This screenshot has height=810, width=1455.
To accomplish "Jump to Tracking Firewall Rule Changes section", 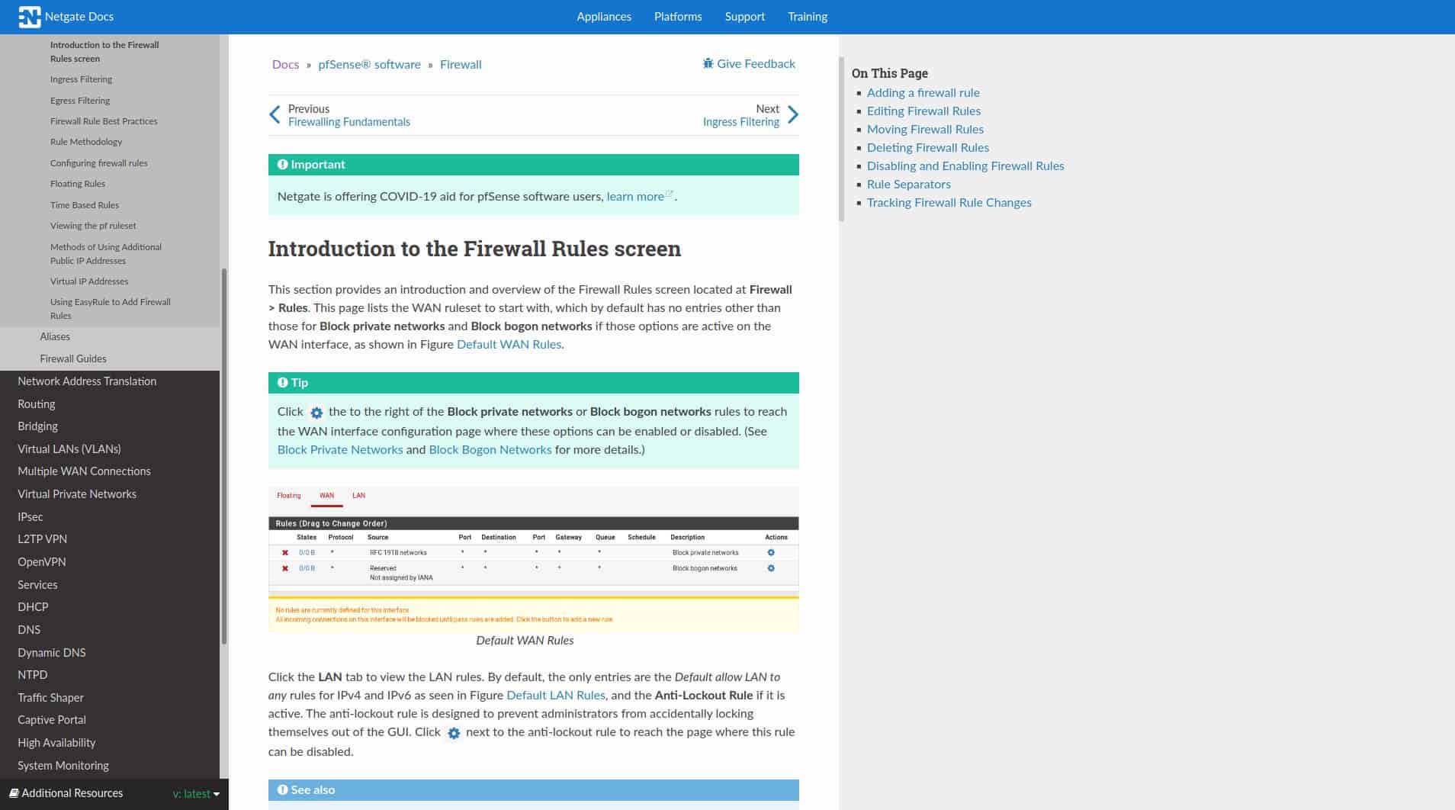I will [949, 202].
